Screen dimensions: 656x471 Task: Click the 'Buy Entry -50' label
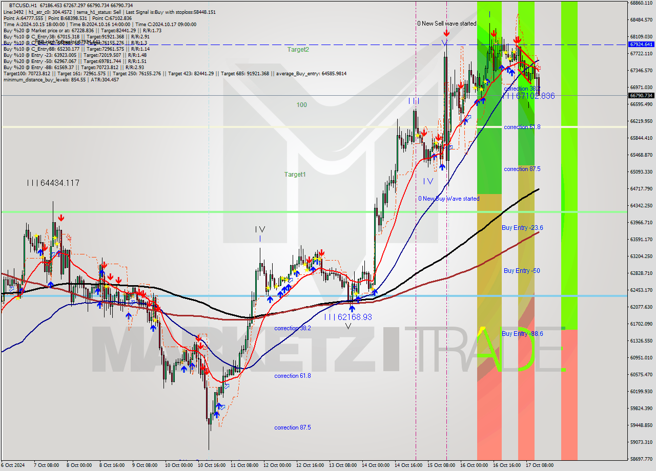pos(522,271)
